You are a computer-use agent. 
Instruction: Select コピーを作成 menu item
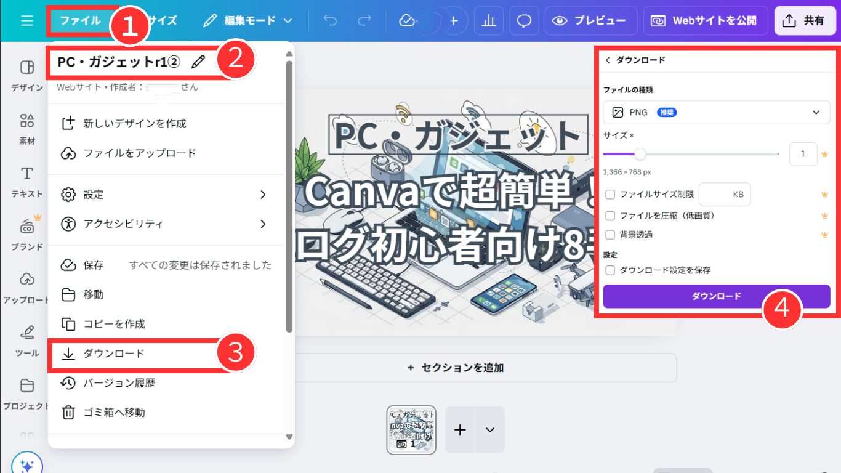tap(166, 323)
